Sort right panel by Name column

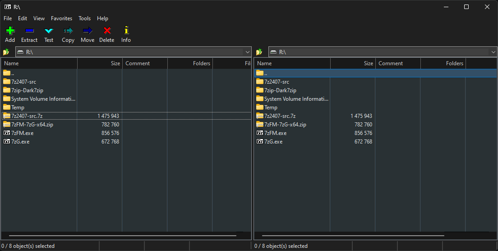point(292,63)
